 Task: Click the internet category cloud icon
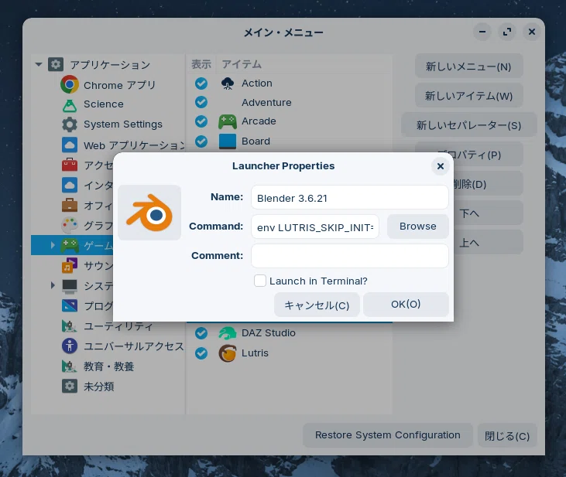click(70, 185)
